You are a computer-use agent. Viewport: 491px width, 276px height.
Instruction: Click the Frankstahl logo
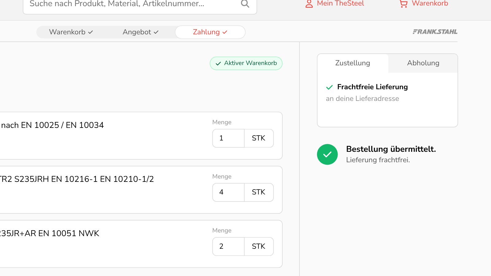pos(435,32)
